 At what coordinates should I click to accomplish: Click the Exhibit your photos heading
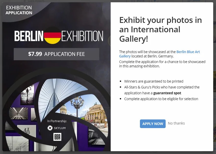(161, 29)
